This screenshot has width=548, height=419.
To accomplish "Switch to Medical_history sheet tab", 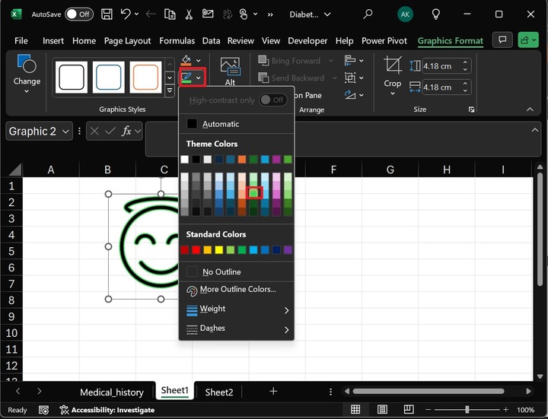I will [x=111, y=392].
